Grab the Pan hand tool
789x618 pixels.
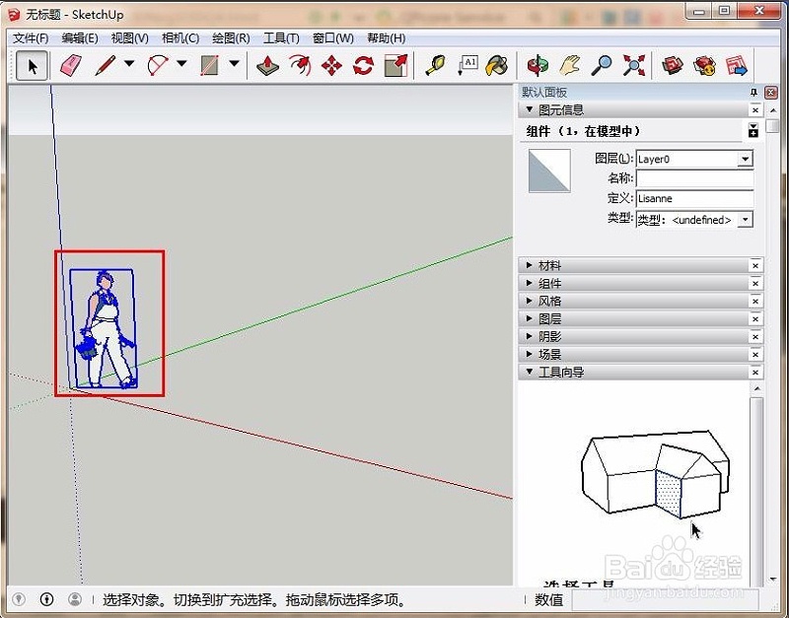(x=569, y=66)
